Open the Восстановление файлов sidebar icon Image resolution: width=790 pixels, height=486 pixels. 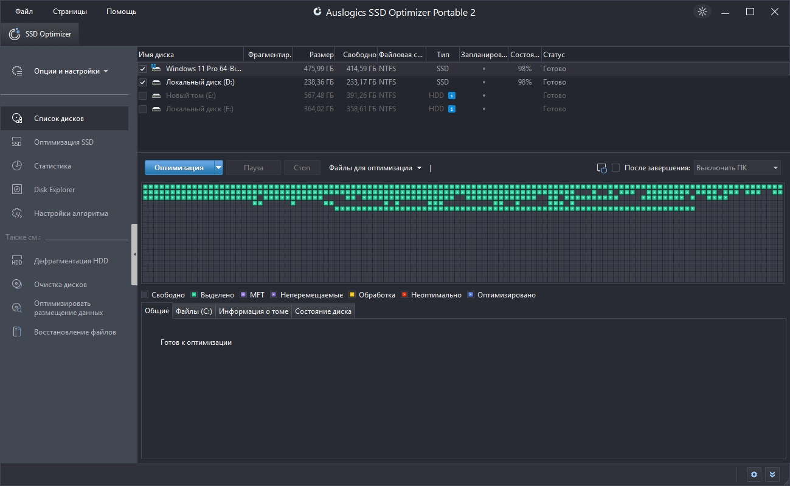pos(17,332)
